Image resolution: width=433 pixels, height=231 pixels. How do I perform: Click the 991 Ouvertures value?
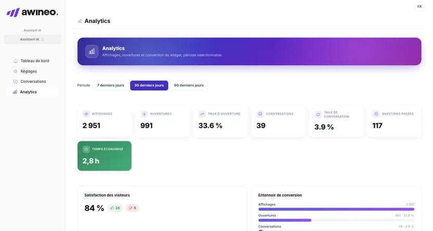146,125
